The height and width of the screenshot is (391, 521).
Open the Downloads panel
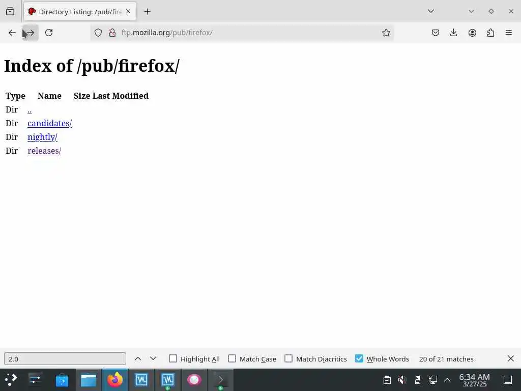(453, 33)
